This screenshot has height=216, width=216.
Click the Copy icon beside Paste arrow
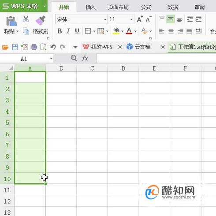[26, 31]
